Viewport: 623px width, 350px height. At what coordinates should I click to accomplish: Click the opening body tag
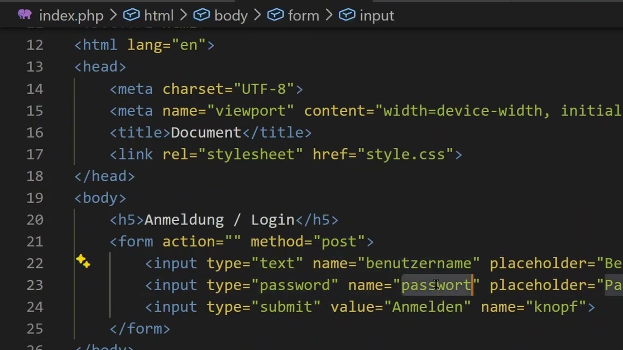[x=100, y=198]
